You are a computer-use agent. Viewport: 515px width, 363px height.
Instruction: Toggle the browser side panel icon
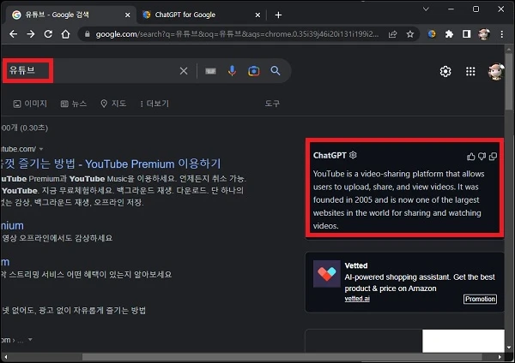(x=466, y=34)
